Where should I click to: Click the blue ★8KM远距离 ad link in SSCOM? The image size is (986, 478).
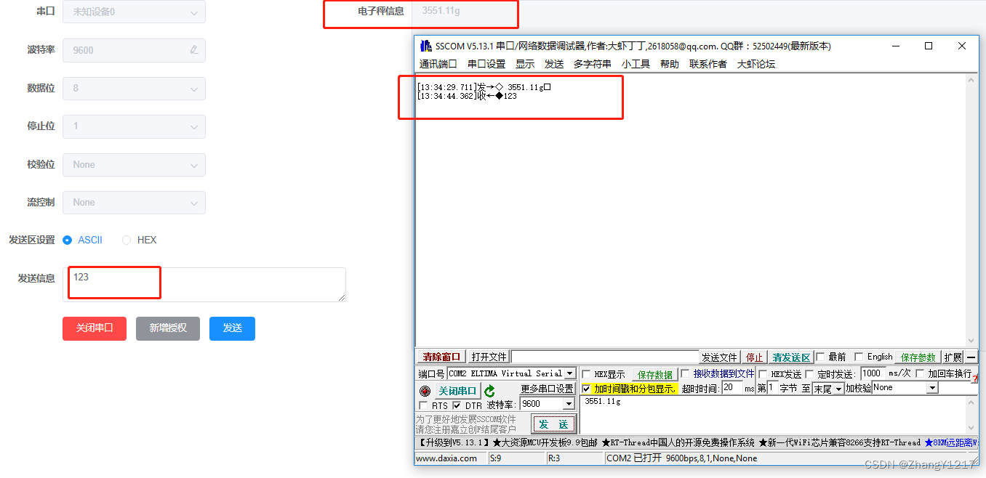click(950, 442)
